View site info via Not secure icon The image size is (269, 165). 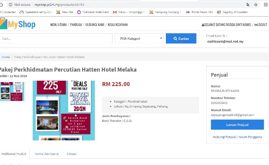[x=10, y=4]
